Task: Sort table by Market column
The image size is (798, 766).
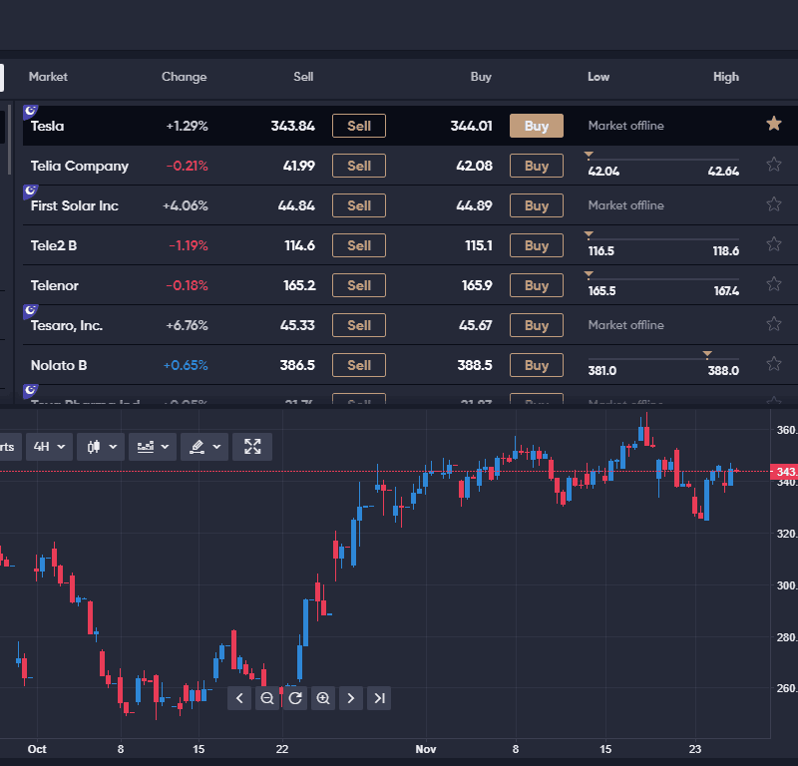Action: (48, 77)
